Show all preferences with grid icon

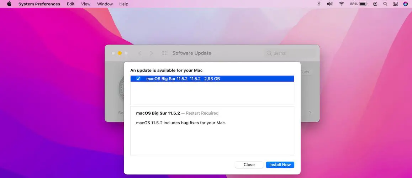(164, 53)
